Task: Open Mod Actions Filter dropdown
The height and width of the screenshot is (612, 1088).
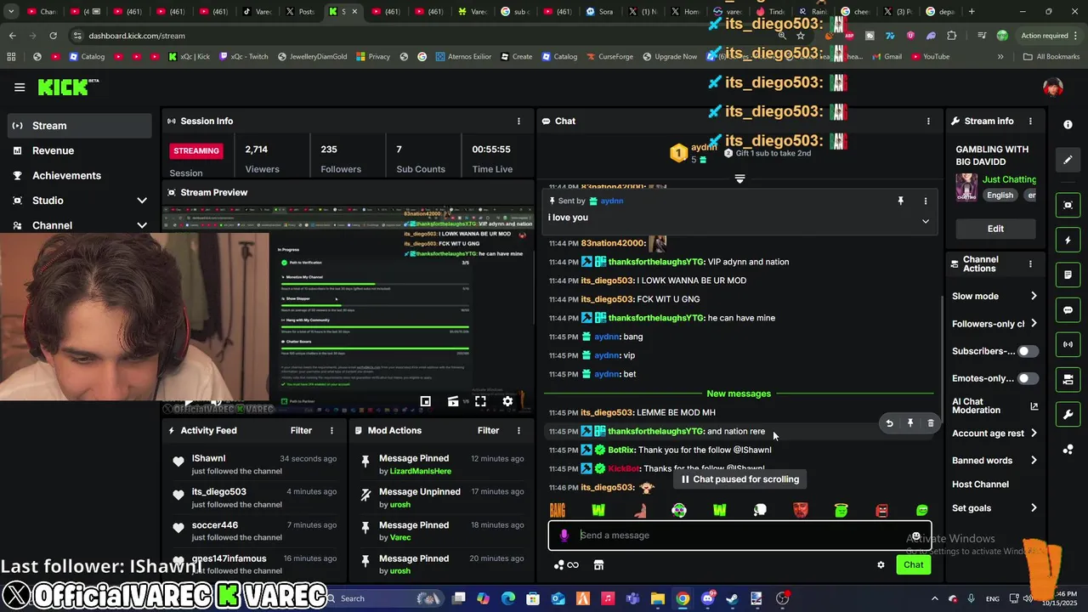Action: [x=488, y=431]
